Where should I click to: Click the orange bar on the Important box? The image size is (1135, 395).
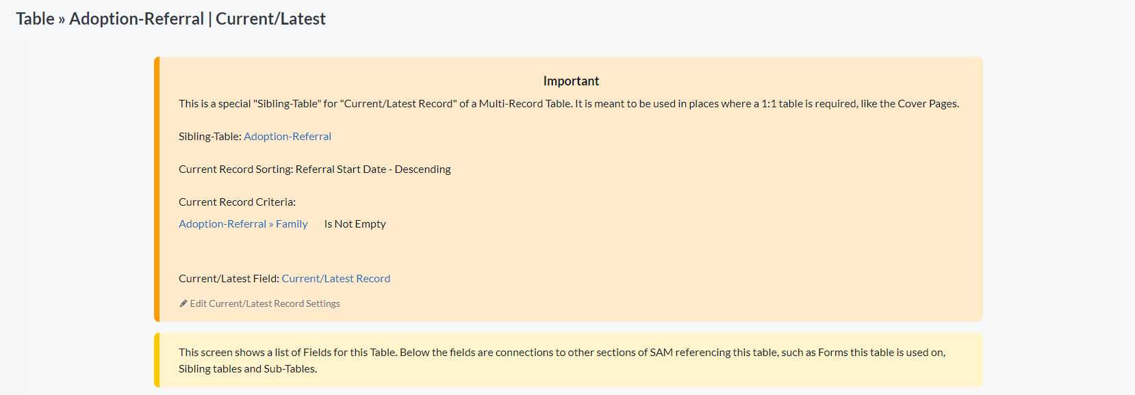157,189
